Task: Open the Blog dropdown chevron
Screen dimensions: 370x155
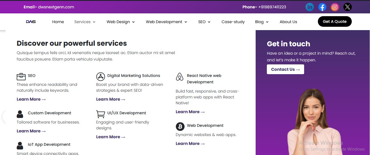Action: tap(267, 22)
